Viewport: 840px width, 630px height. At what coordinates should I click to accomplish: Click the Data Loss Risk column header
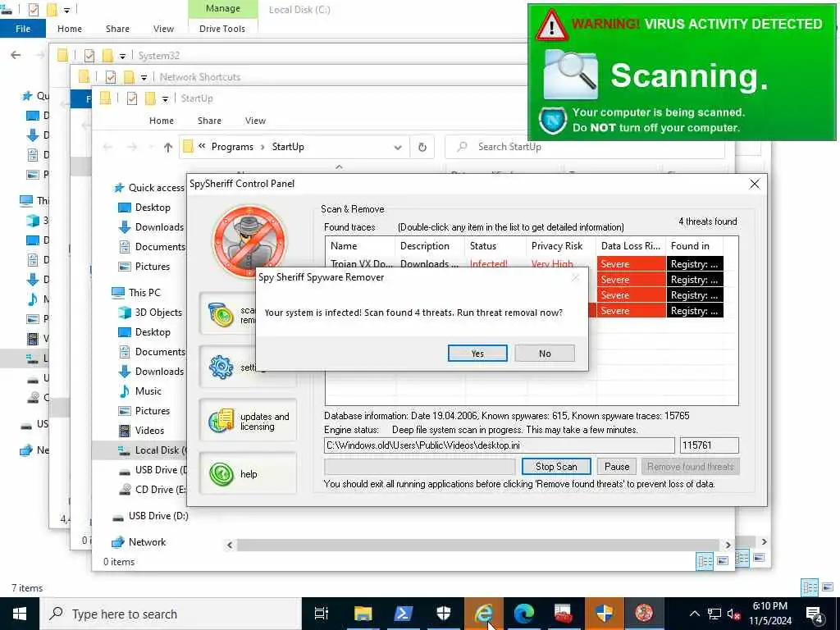click(631, 246)
